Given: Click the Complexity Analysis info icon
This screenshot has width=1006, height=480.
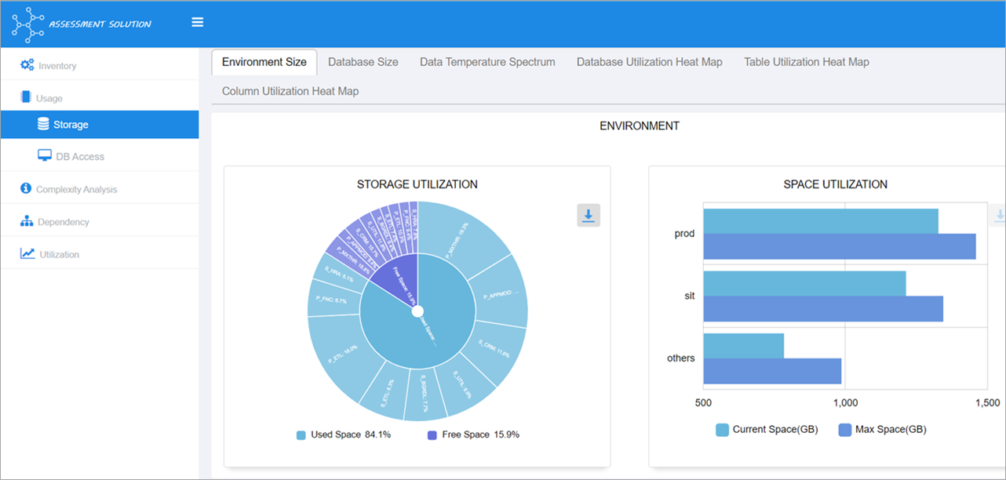Looking at the screenshot, I should click(26, 188).
